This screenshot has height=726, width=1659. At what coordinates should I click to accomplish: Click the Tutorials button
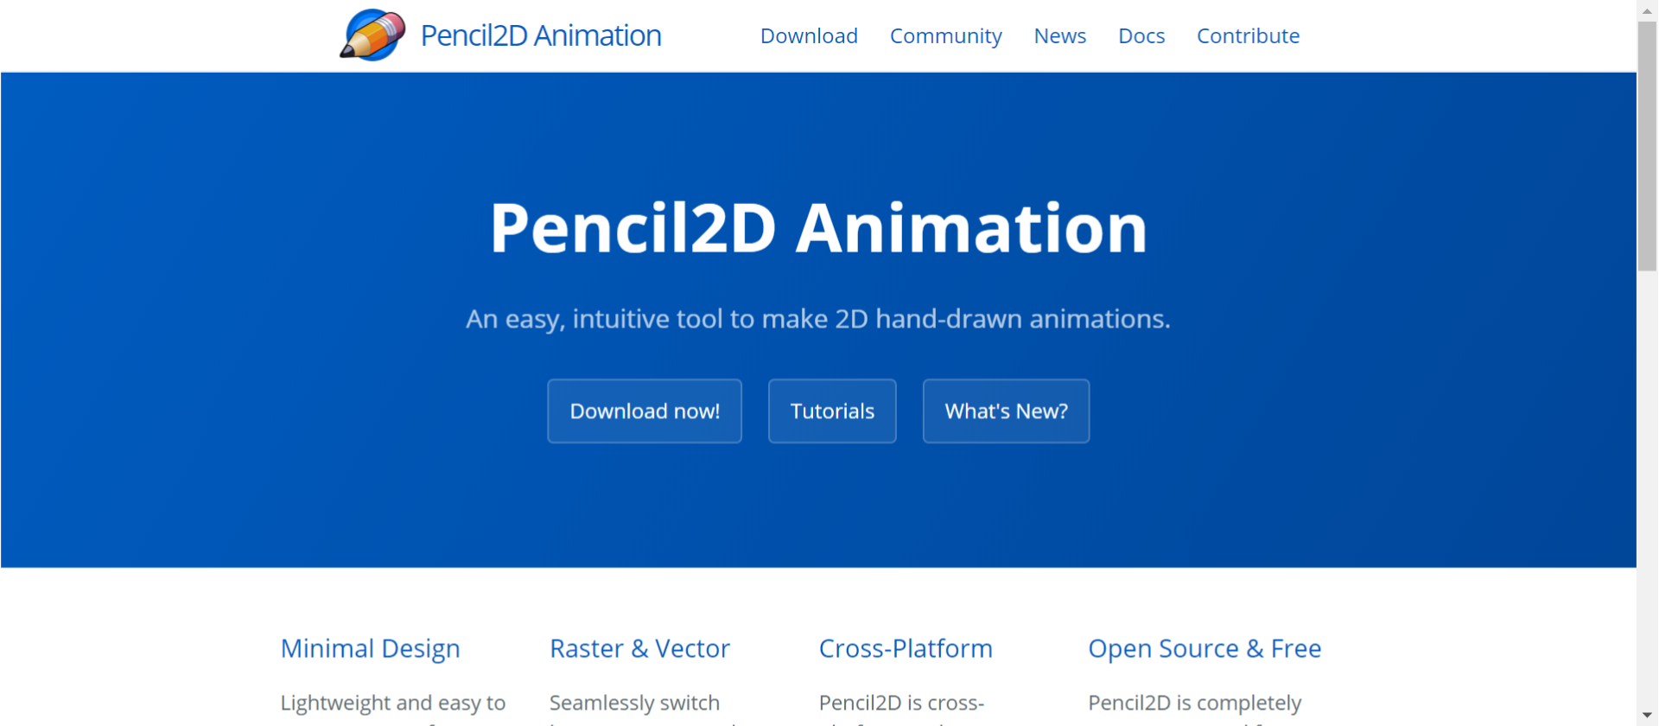point(831,411)
